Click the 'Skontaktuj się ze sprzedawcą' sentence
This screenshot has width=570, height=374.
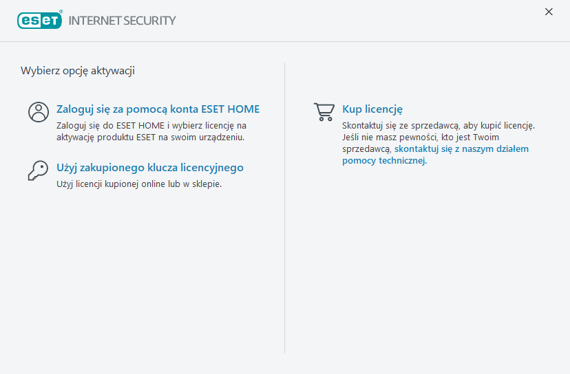[x=438, y=126]
